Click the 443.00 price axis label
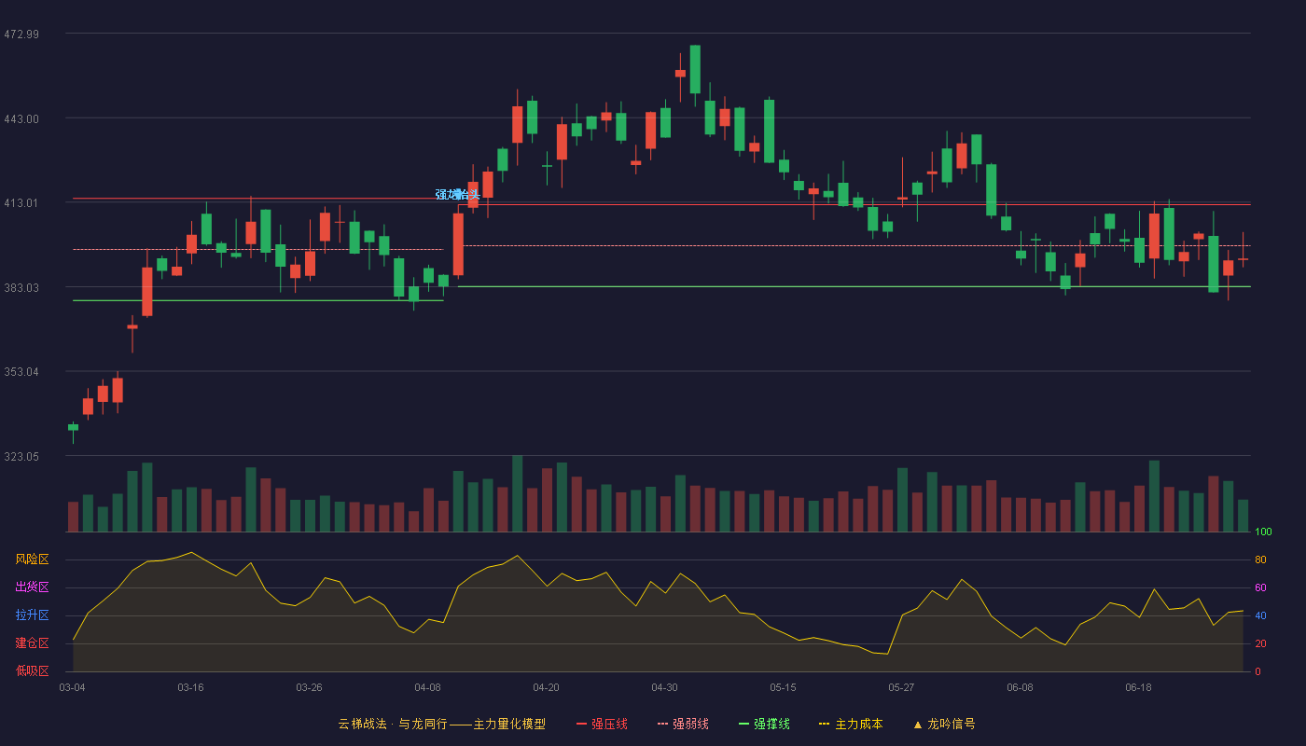The height and width of the screenshot is (746, 1306). click(x=21, y=118)
